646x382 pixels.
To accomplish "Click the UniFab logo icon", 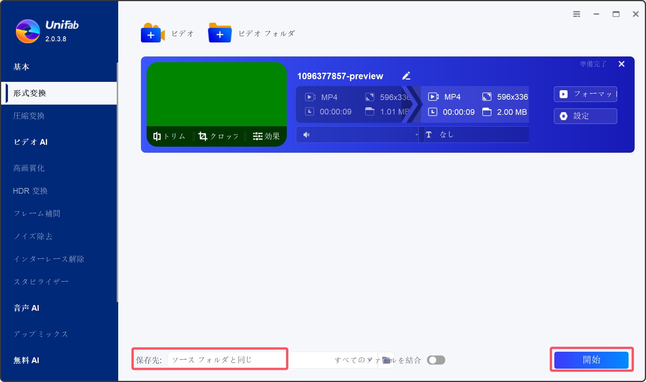I will (x=28, y=31).
